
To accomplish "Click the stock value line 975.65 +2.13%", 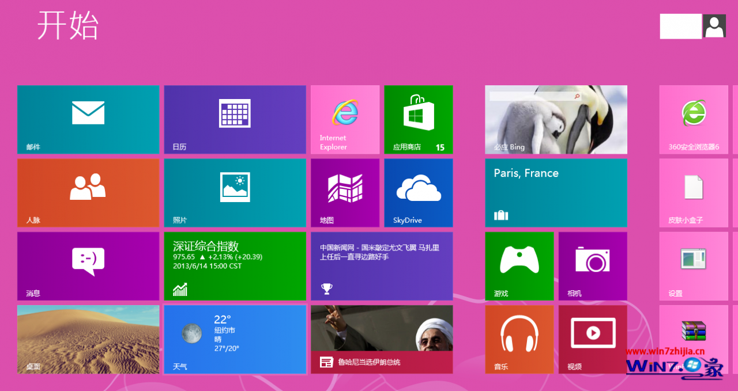I will point(218,257).
